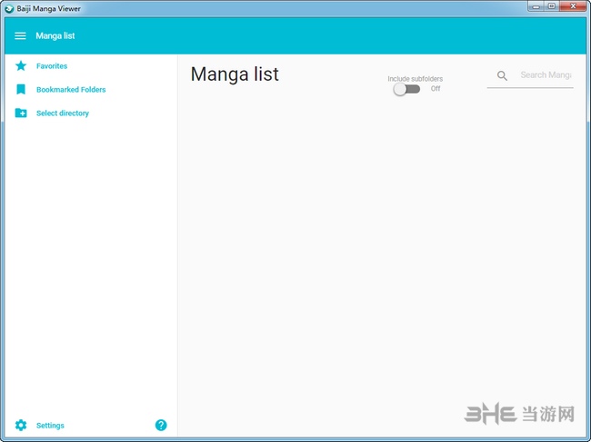Click the Favorites star icon
Screen dimensions: 591x442
[21, 66]
